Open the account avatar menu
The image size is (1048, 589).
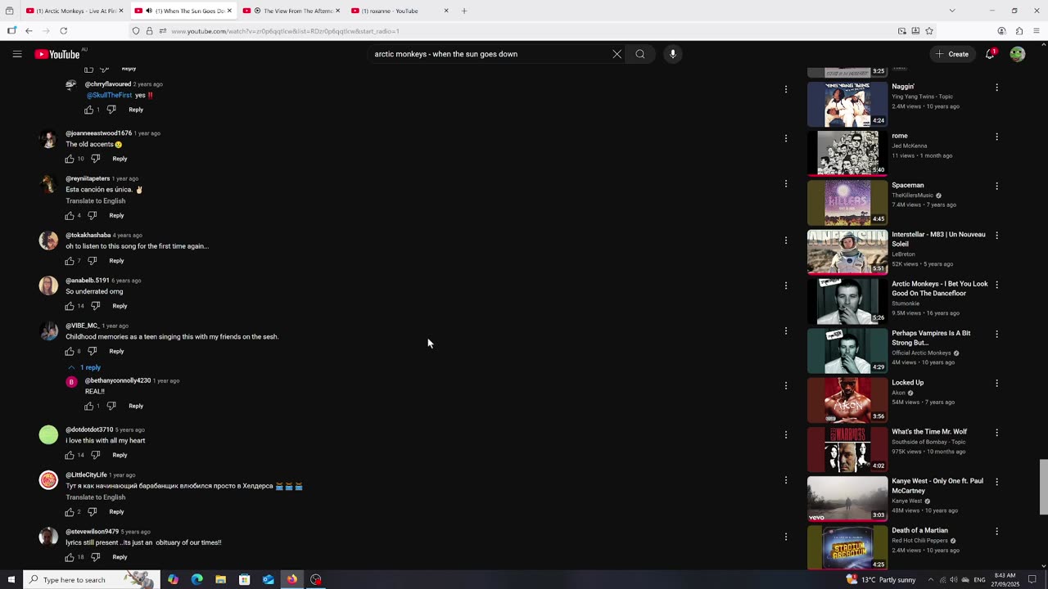1018,54
